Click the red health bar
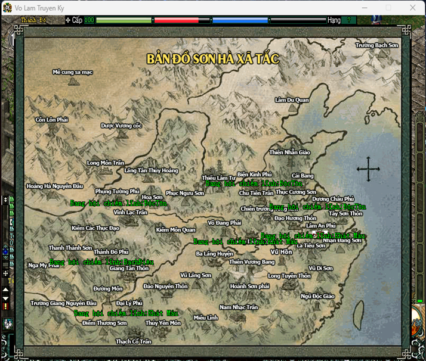The image size is (426, 361). click(182, 20)
